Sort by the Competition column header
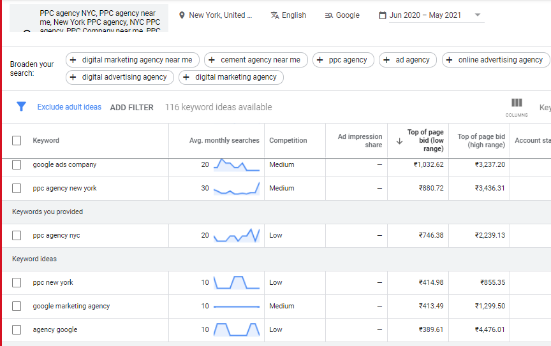 [x=288, y=141]
